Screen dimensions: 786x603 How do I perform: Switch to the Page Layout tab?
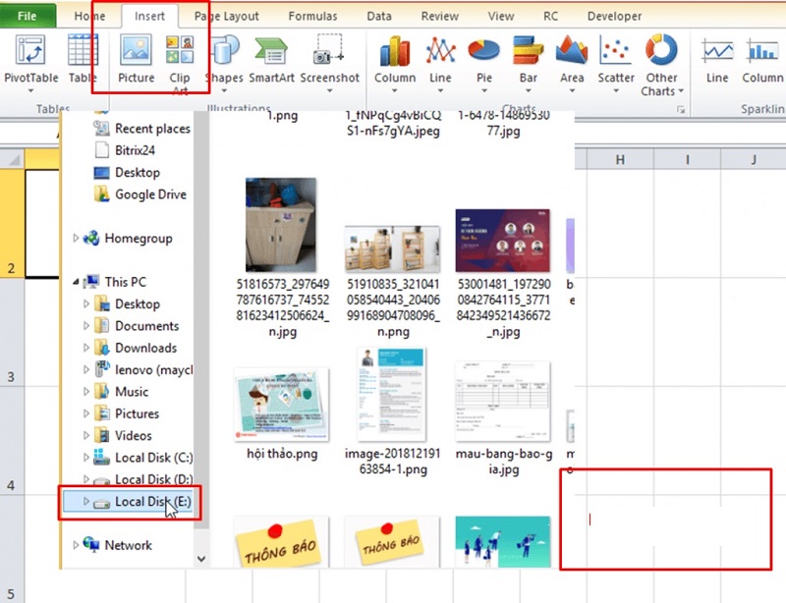pos(227,17)
